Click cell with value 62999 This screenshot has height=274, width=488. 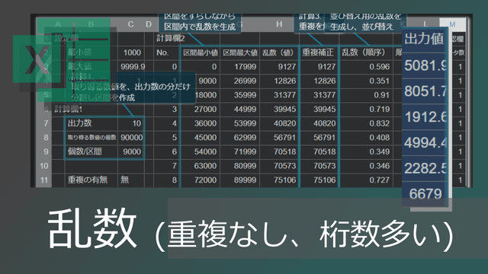[x=240, y=138]
